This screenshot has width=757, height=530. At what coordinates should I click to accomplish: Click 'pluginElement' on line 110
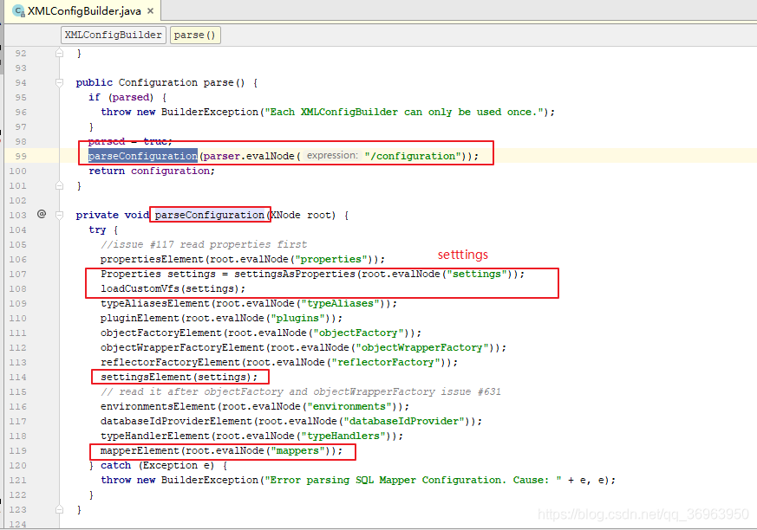(140, 319)
